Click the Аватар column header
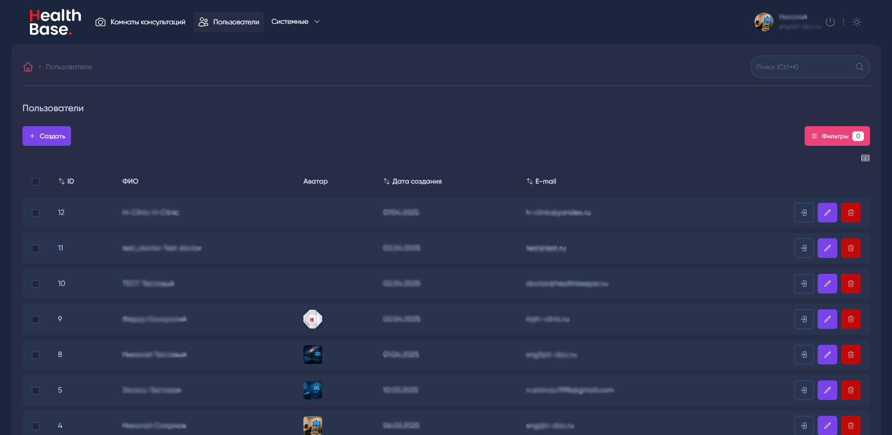This screenshot has width=892, height=435. pyautogui.click(x=316, y=181)
